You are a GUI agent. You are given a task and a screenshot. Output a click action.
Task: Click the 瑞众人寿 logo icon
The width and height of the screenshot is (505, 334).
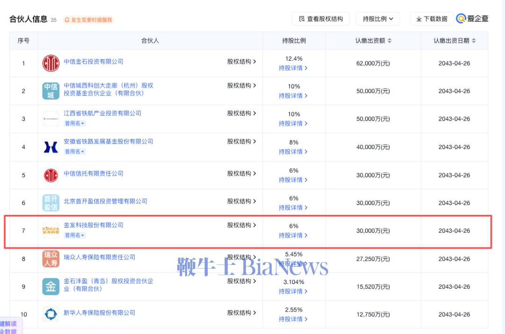tap(51, 259)
